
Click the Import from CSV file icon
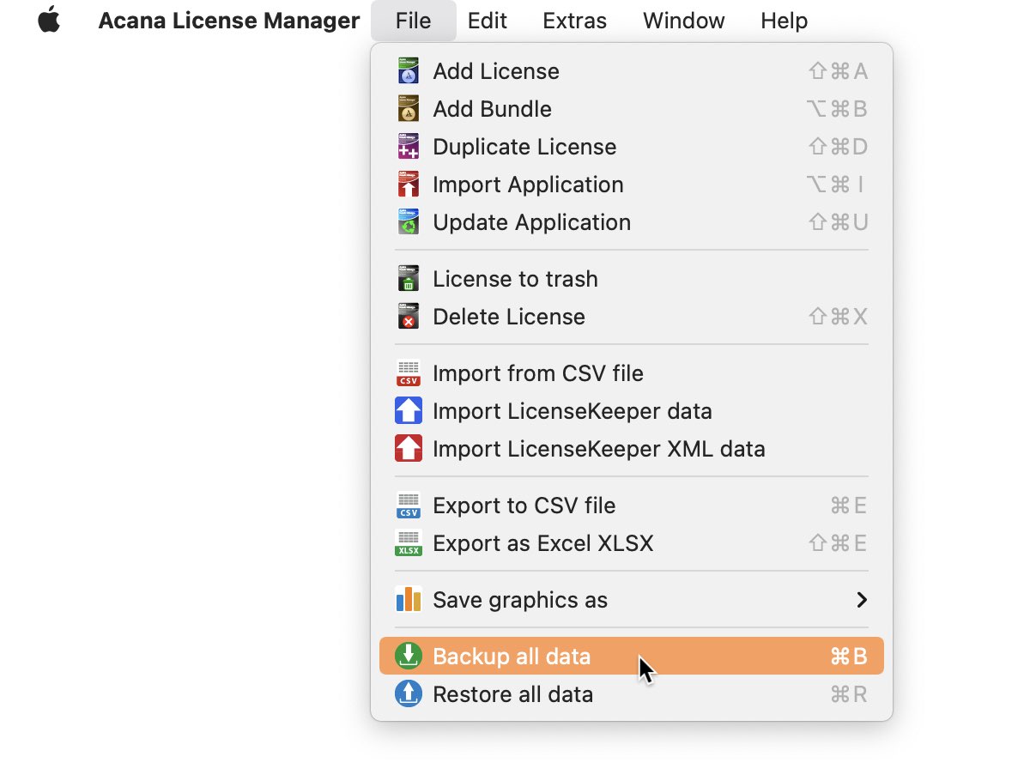point(409,373)
